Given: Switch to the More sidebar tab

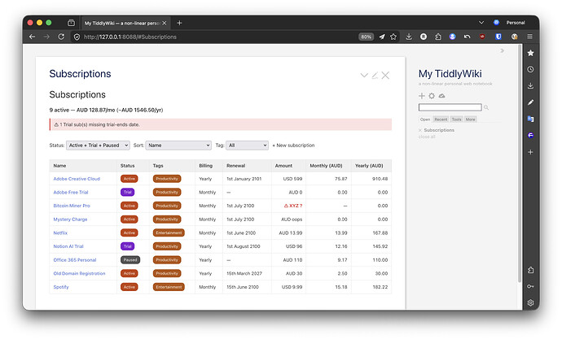Looking at the screenshot, I should pos(470,120).
